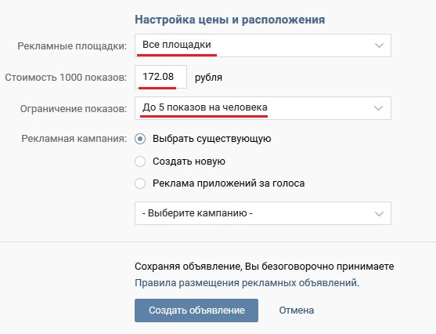This screenshot has height=334, width=436.
Task: Click the "Ограничение показов:" label
Action: (x=74, y=109)
